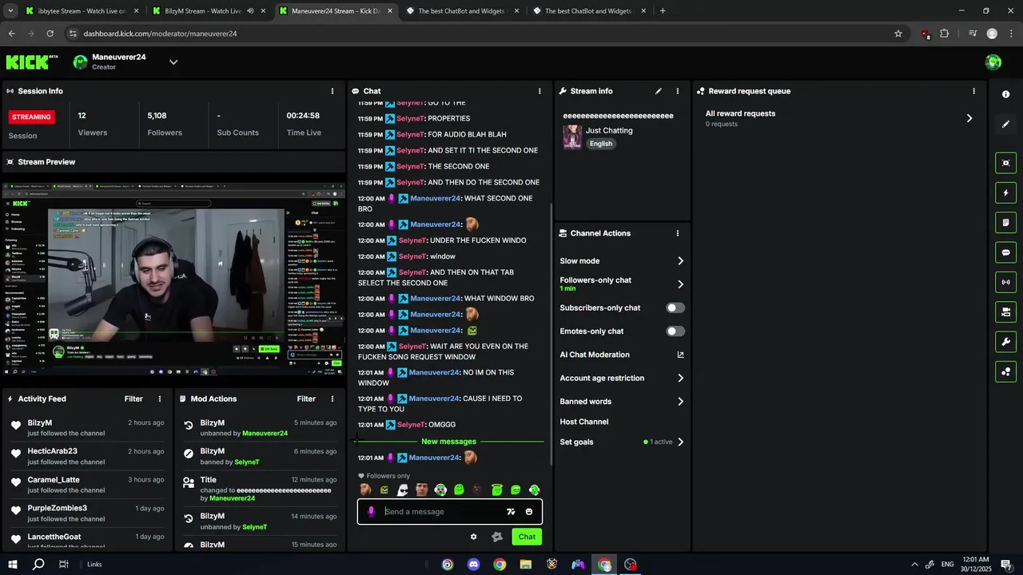Expand Slow mode settings
The height and width of the screenshot is (575, 1023).
click(x=680, y=261)
